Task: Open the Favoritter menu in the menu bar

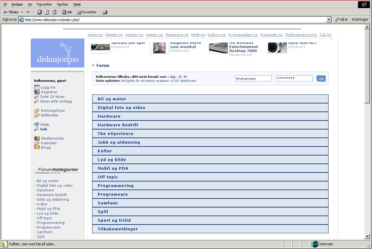Action: coord(44,4)
